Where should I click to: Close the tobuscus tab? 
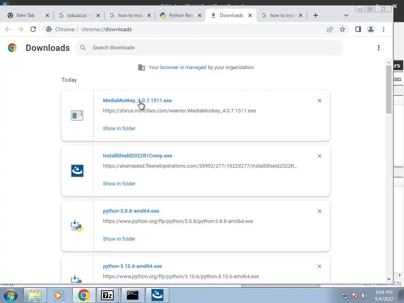point(98,15)
